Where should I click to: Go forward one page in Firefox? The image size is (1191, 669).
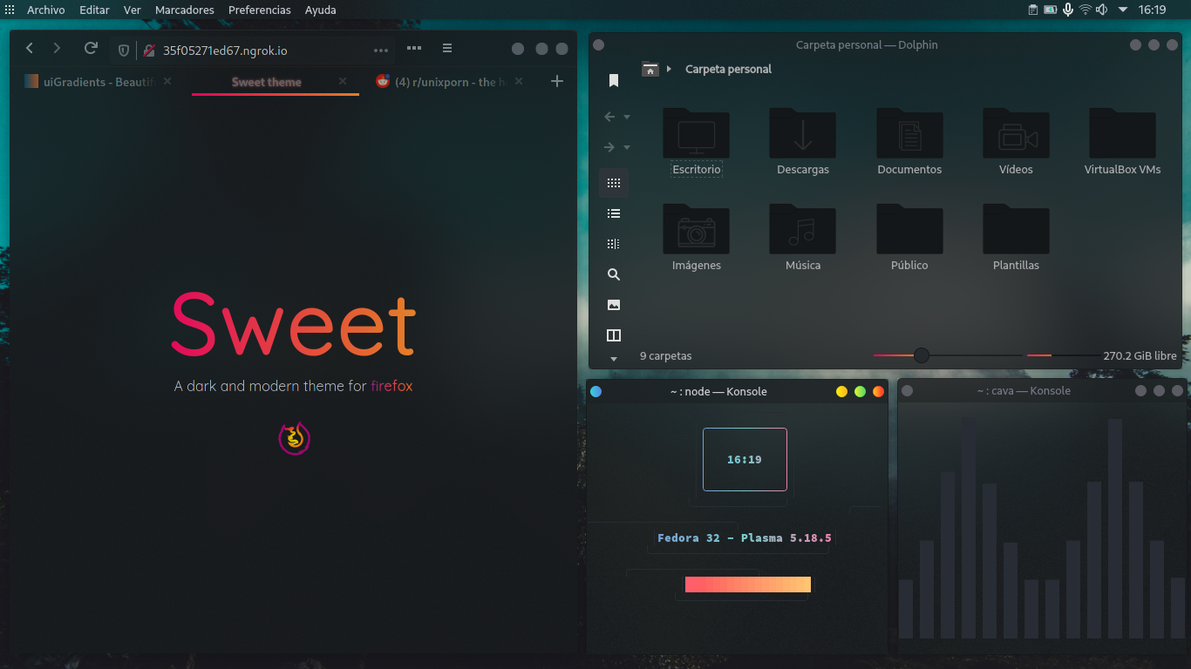point(57,49)
